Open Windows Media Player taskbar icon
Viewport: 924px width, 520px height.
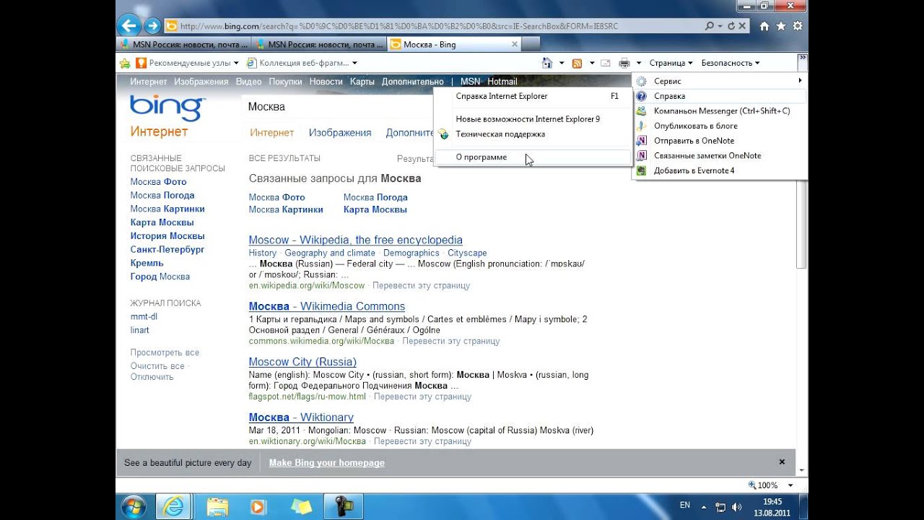258,506
